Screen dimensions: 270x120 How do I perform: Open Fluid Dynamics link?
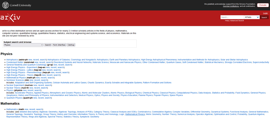(242, 93)
